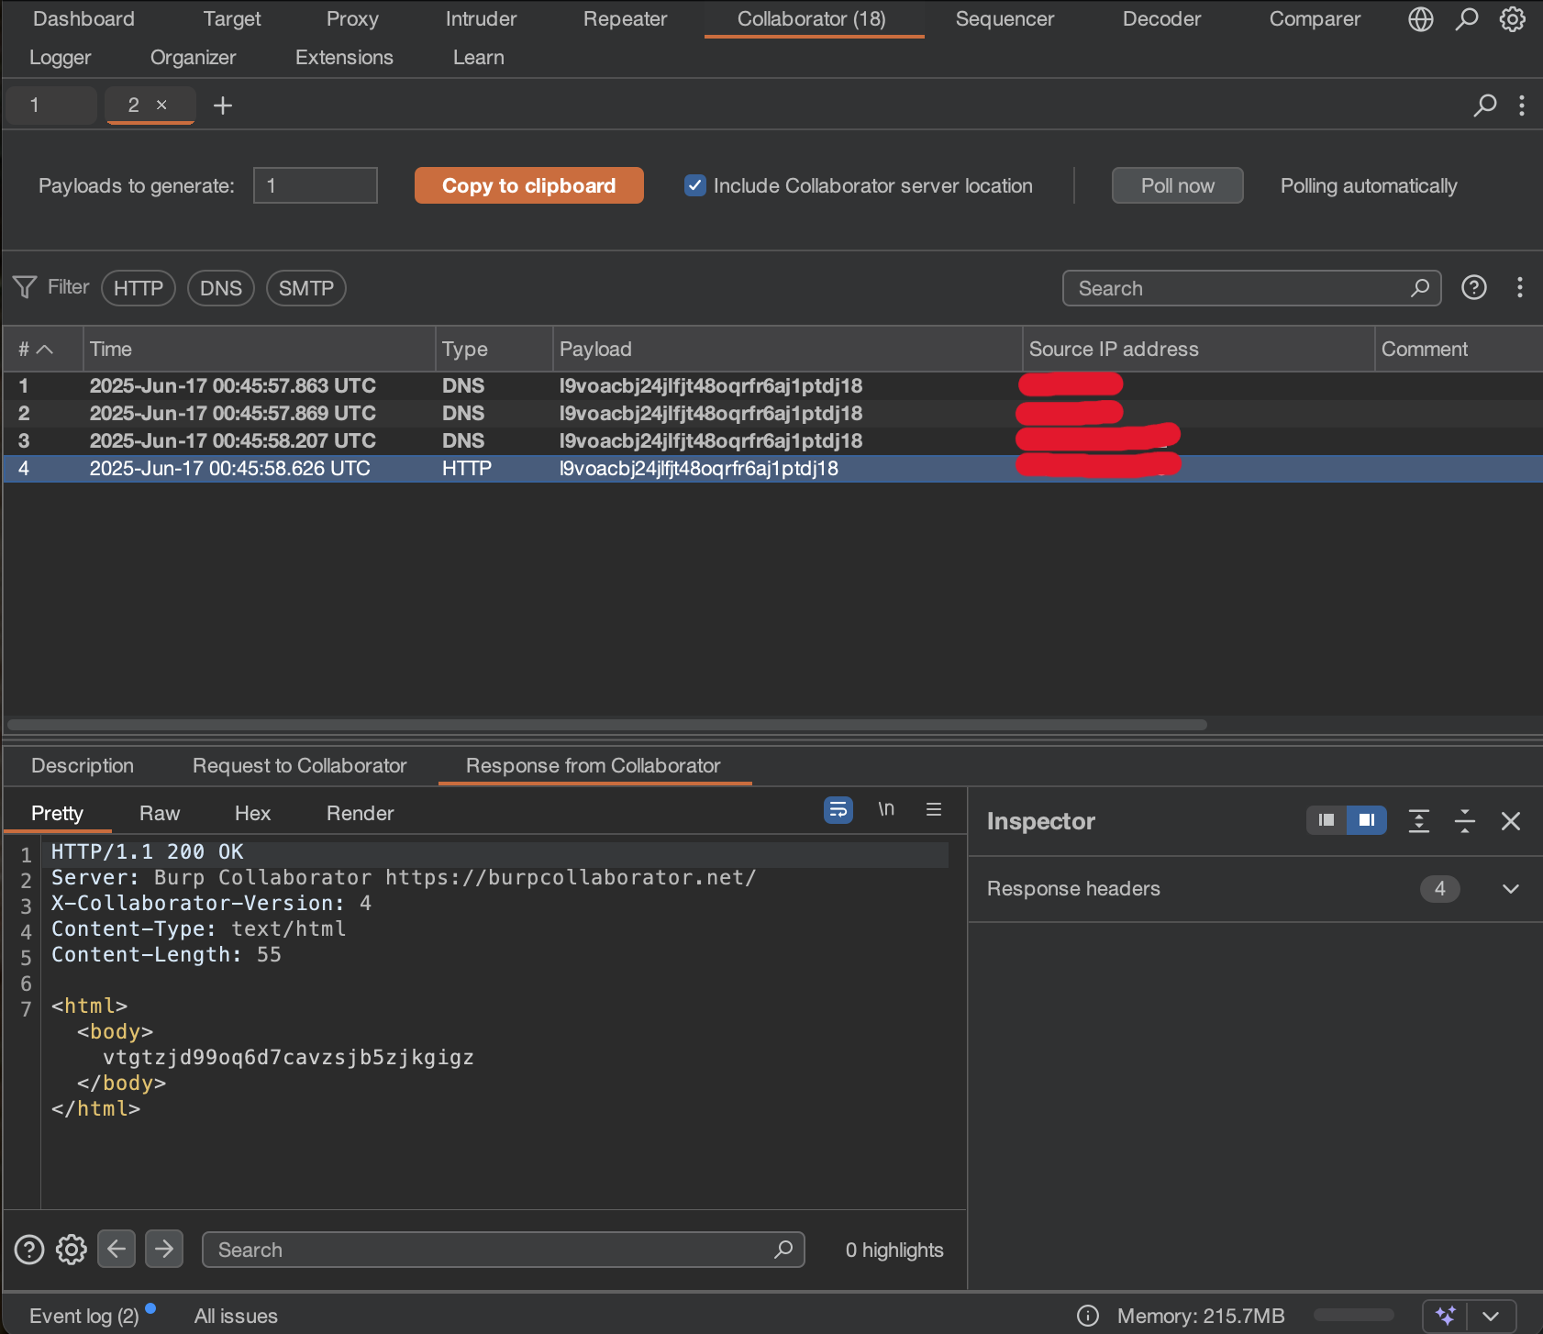Screen dimensions: 1543x1334
Task: Open the Extensions tab
Action: pos(344,58)
